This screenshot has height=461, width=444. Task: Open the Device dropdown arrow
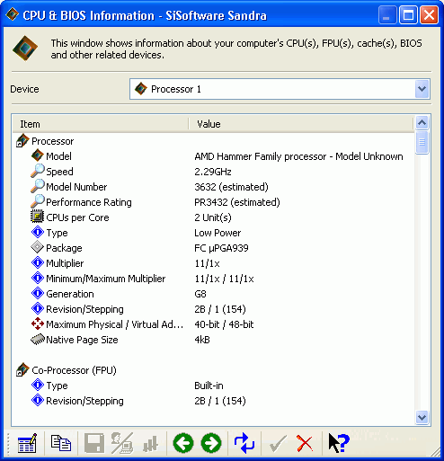click(x=422, y=89)
